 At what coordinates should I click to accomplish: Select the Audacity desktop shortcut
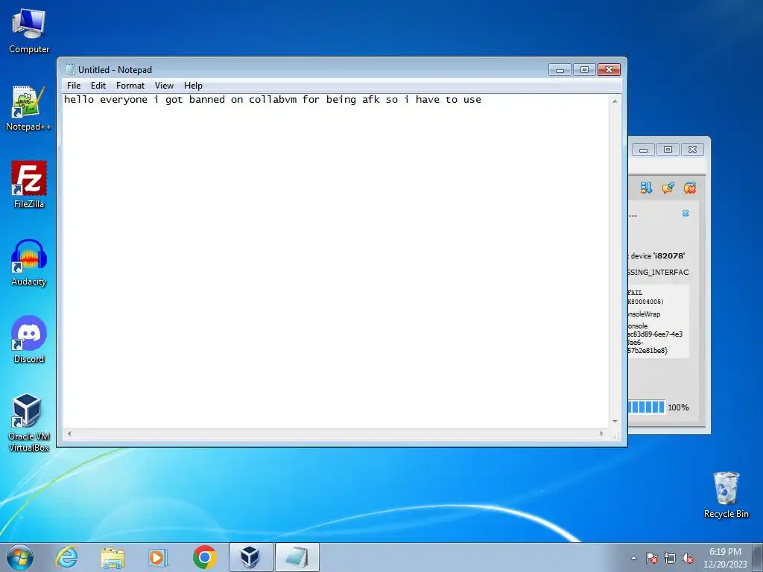point(29,263)
